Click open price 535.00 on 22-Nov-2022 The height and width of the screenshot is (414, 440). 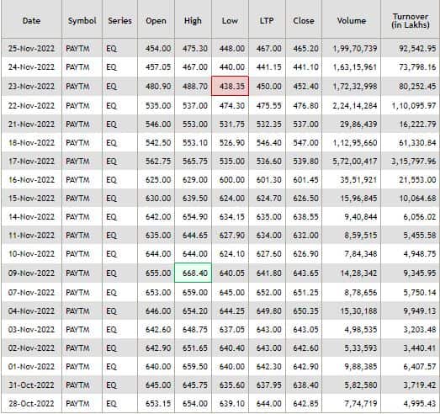pyautogui.click(x=158, y=106)
